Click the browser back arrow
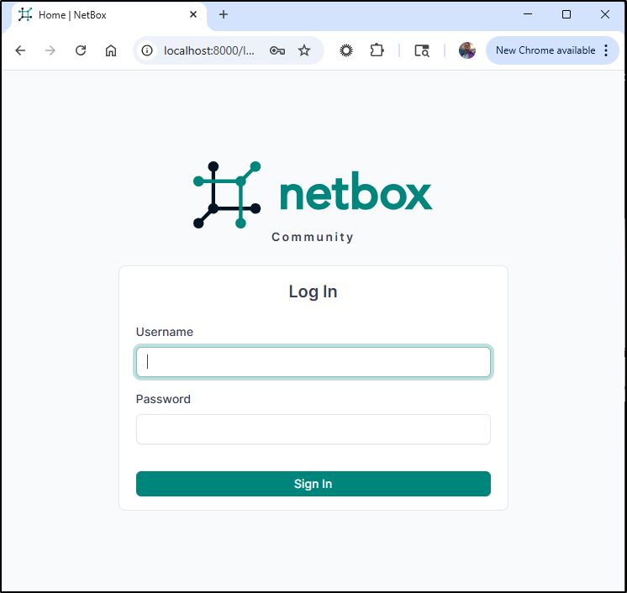Image resolution: width=627 pixels, height=593 pixels. 20,50
